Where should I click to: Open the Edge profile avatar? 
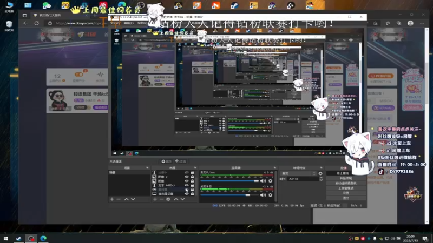410,23
